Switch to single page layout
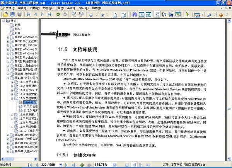This screenshot has width=232, height=168. click(x=127, y=165)
